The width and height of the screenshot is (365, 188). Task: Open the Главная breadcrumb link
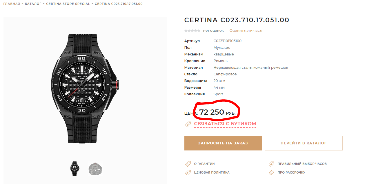12,4
